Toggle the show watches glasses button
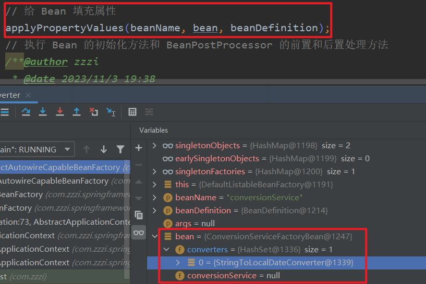The image size is (426, 284). click(x=139, y=233)
